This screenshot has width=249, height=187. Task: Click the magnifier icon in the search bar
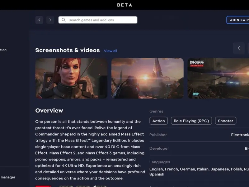point(63,20)
